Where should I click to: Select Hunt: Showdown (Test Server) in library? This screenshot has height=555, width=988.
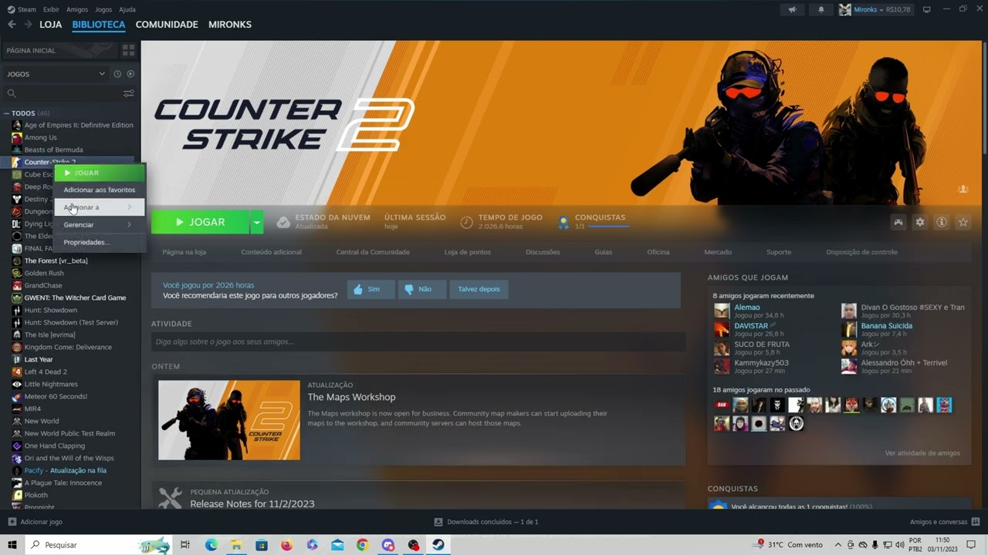point(71,322)
